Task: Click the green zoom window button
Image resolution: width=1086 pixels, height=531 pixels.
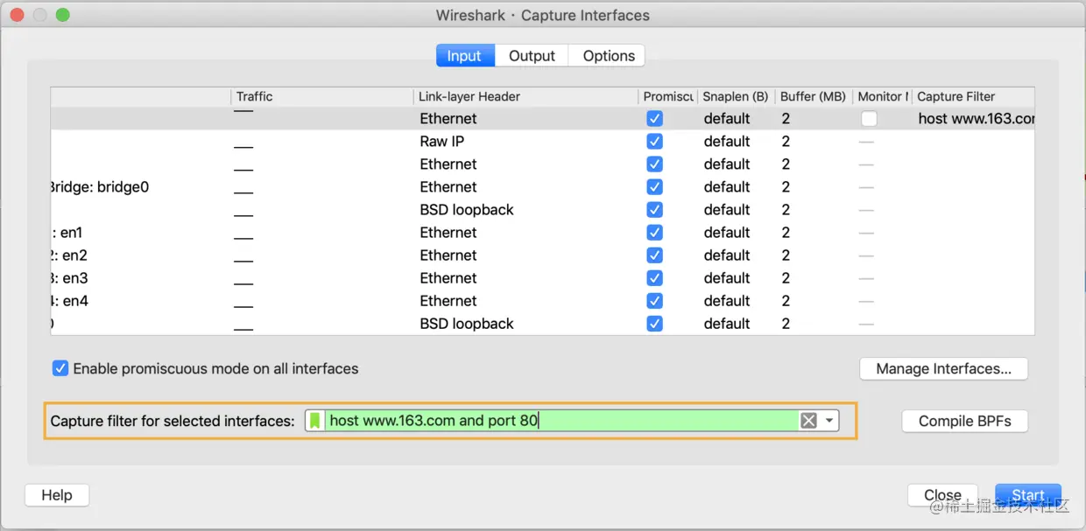Action: (62, 15)
